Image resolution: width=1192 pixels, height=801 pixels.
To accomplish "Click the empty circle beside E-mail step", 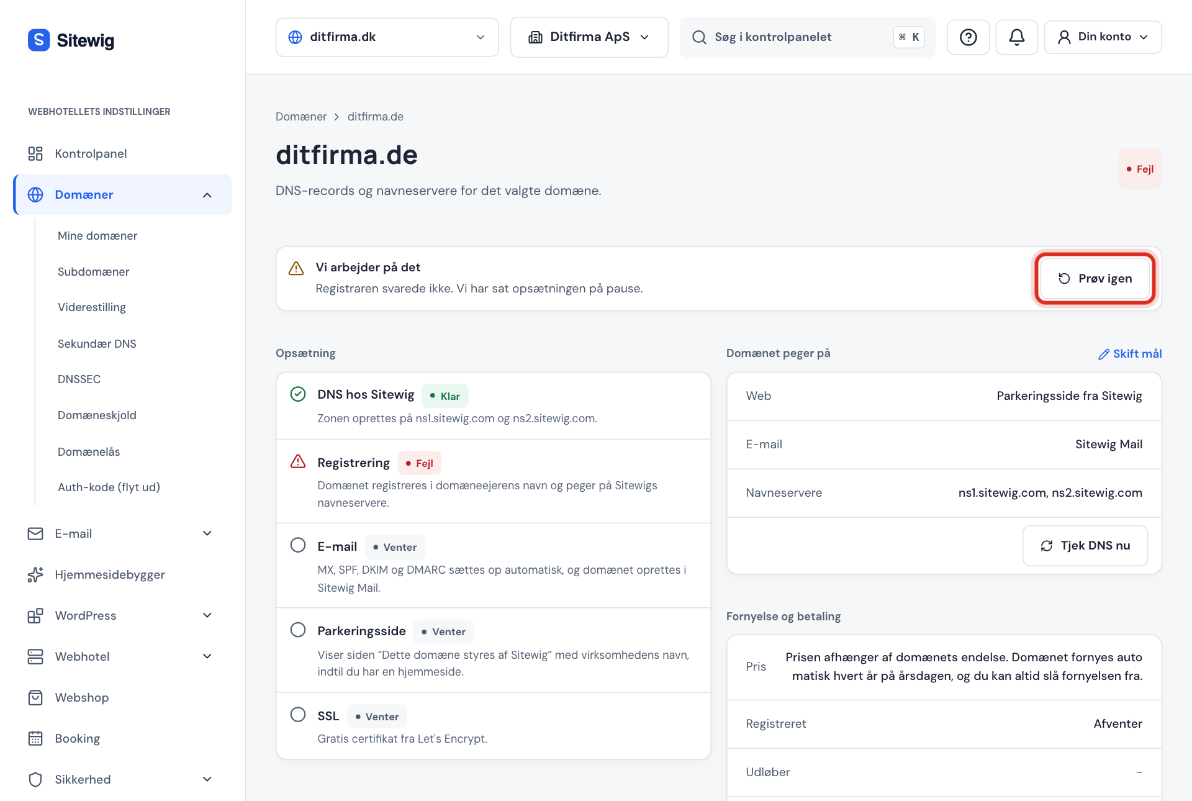I will tap(298, 545).
